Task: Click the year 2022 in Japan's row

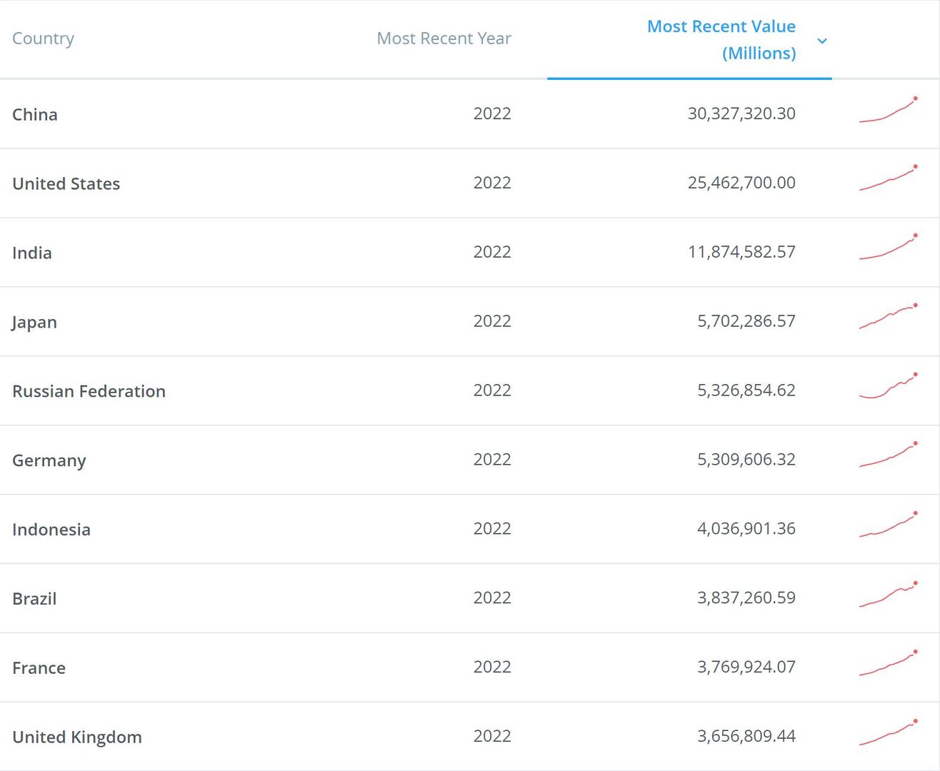Action: [492, 321]
